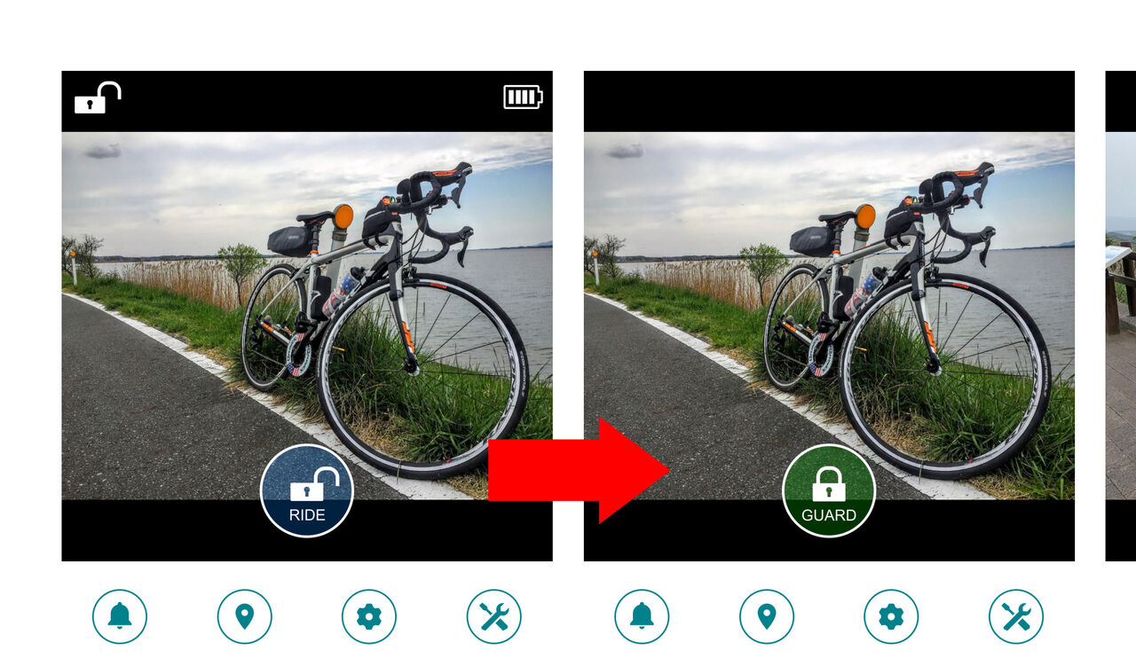Image resolution: width=1136 pixels, height=666 pixels.
Task: Open location pin under the RIDE screen
Action: tap(245, 616)
